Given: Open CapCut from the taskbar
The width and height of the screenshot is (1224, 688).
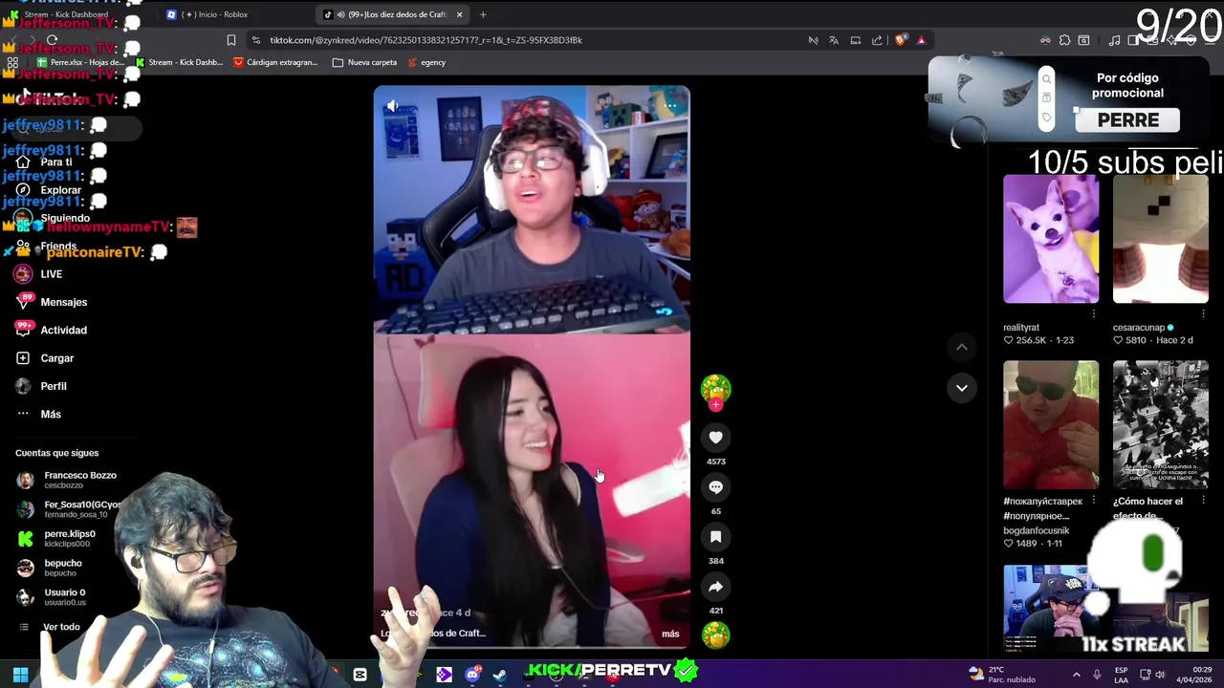Looking at the screenshot, I should click(x=360, y=675).
